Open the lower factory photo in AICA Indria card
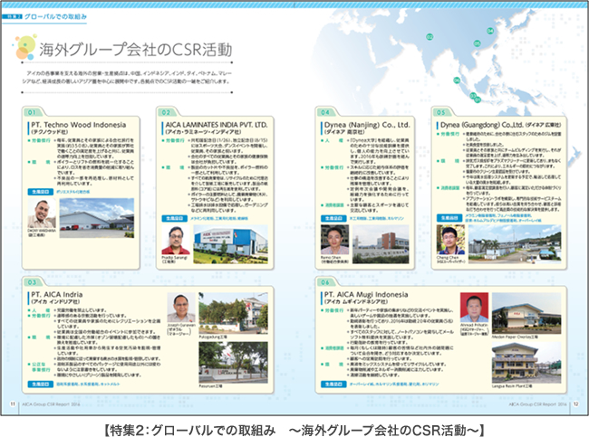 coord(233,362)
